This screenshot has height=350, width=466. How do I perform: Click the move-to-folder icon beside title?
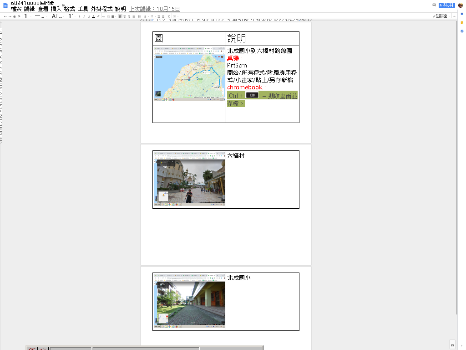pos(63,5)
